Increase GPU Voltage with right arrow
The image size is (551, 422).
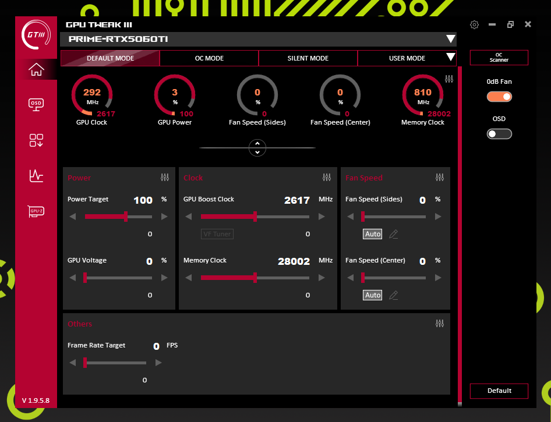tap(164, 278)
